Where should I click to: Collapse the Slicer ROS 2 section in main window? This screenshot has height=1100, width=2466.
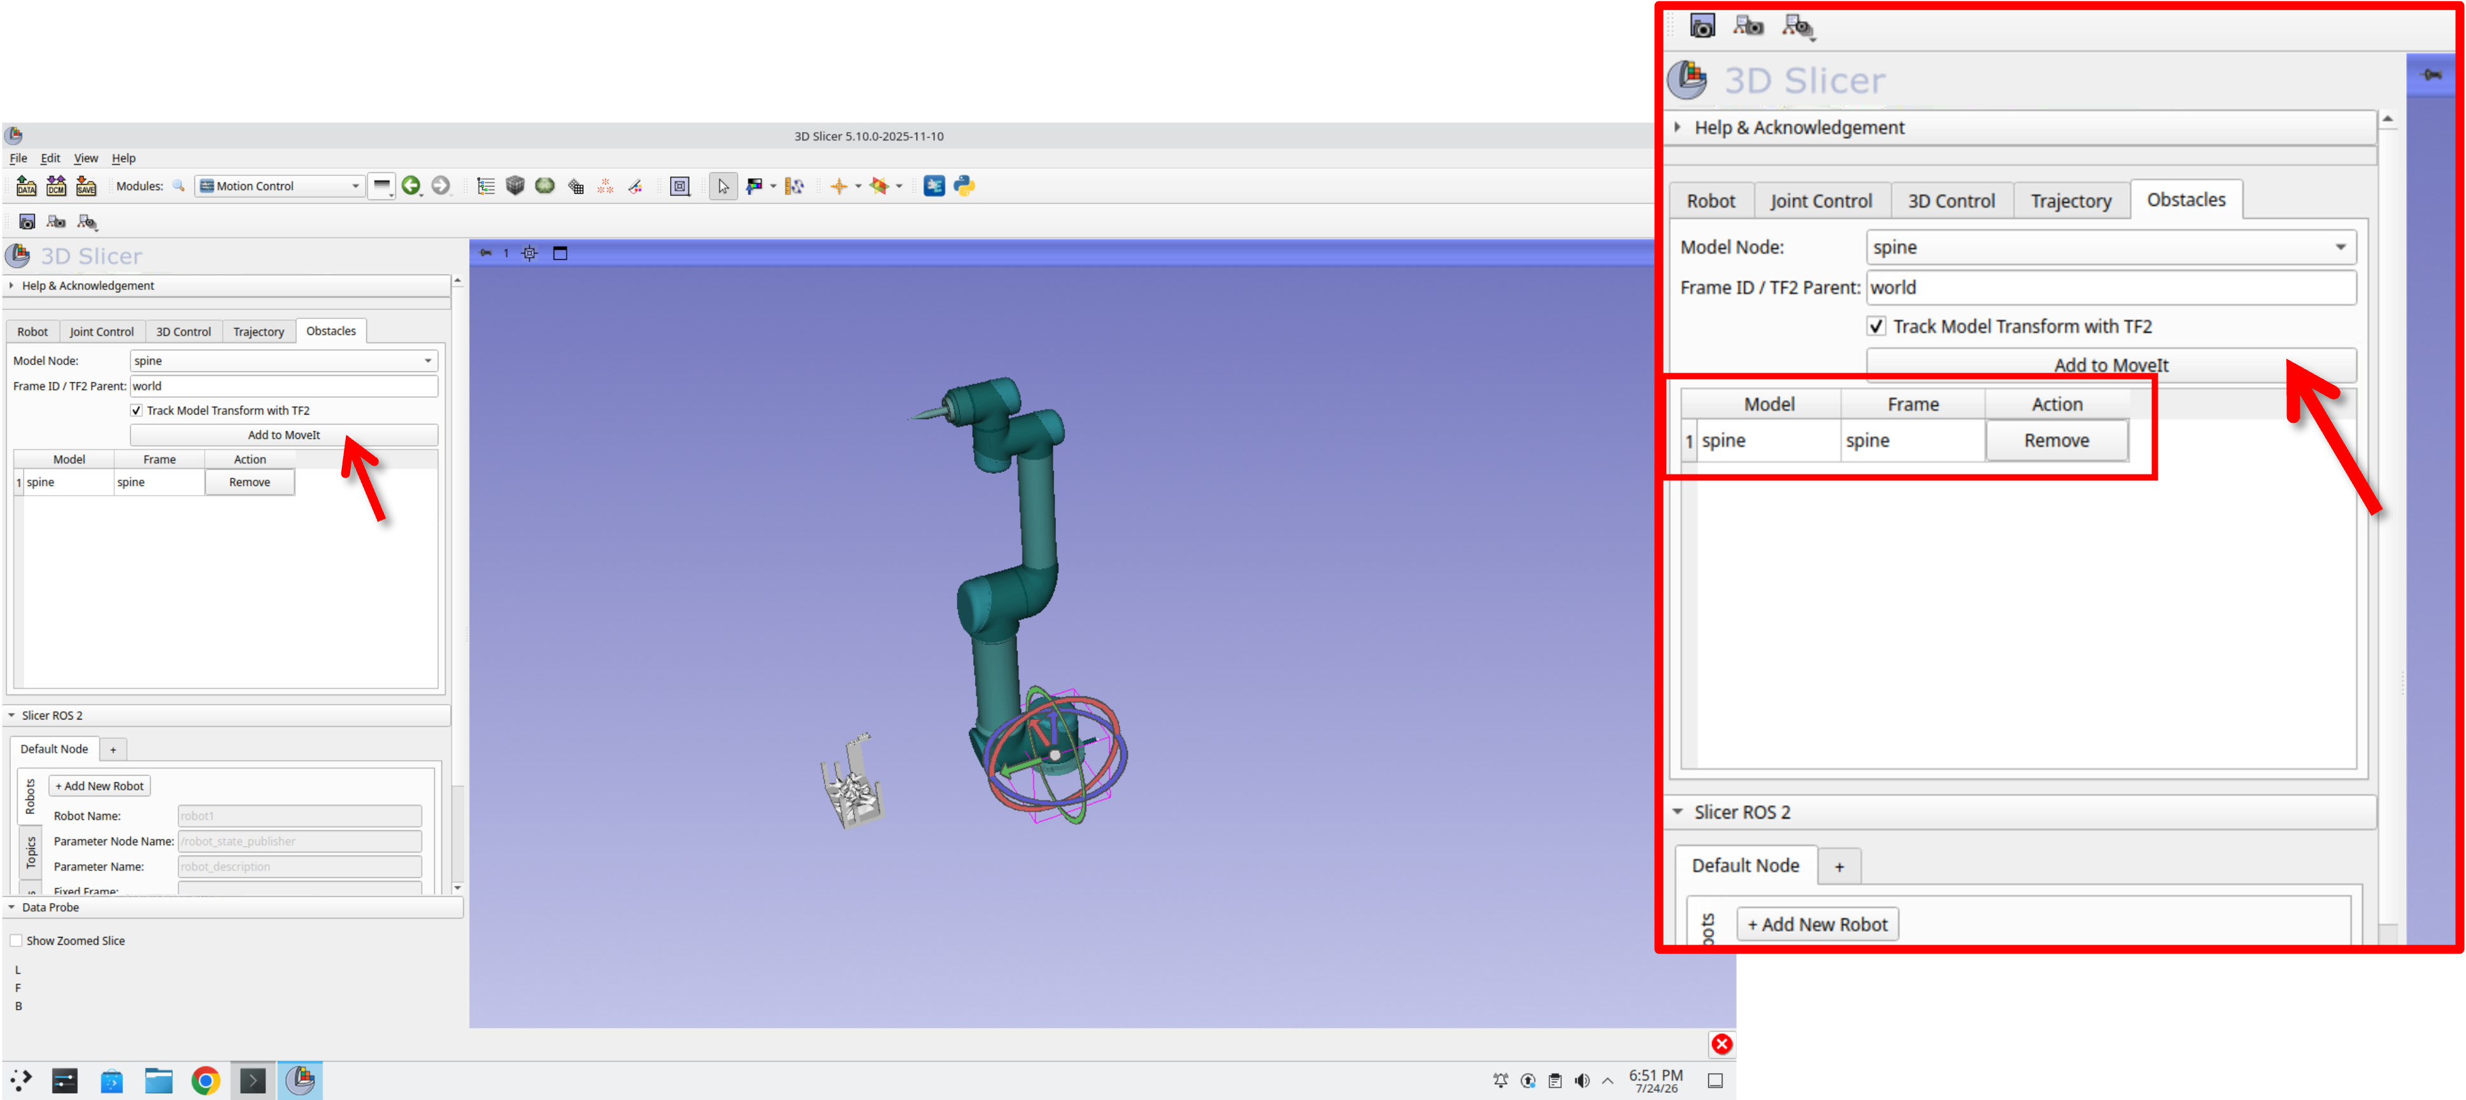(x=226, y=715)
